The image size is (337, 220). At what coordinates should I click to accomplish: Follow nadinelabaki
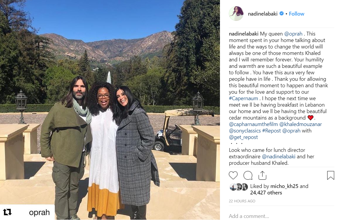296,14
